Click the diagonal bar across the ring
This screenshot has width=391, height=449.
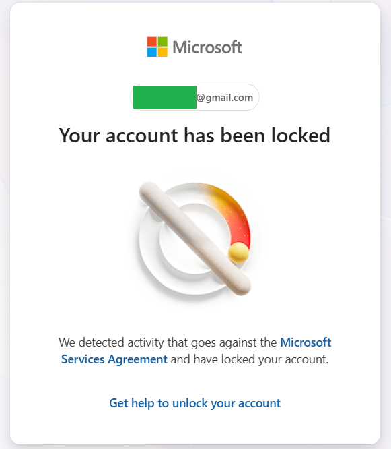click(195, 238)
